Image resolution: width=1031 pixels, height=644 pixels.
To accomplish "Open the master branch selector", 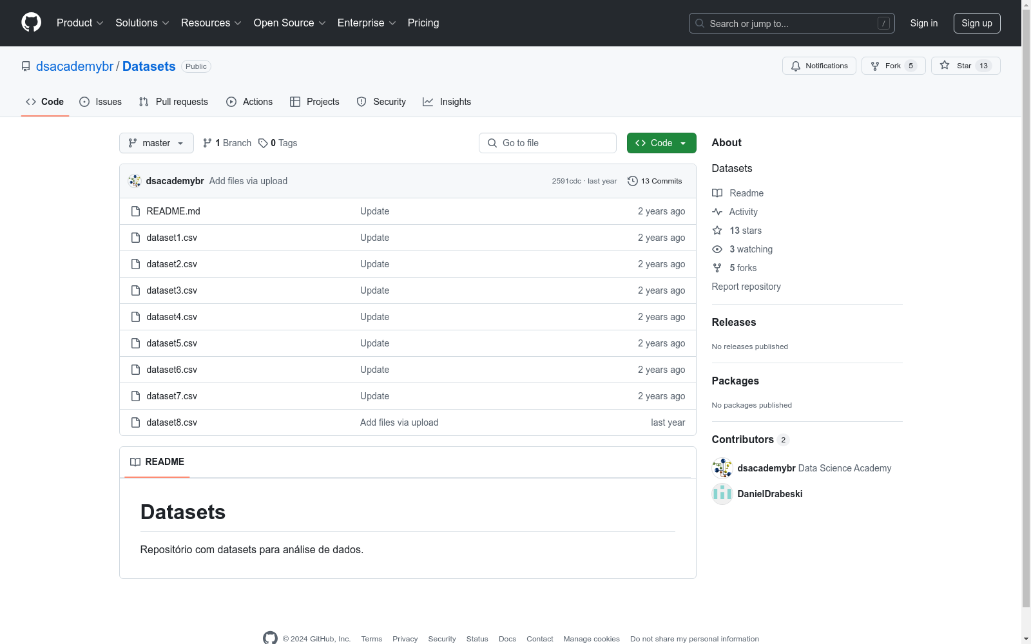I will pyautogui.click(x=157, y=143).
